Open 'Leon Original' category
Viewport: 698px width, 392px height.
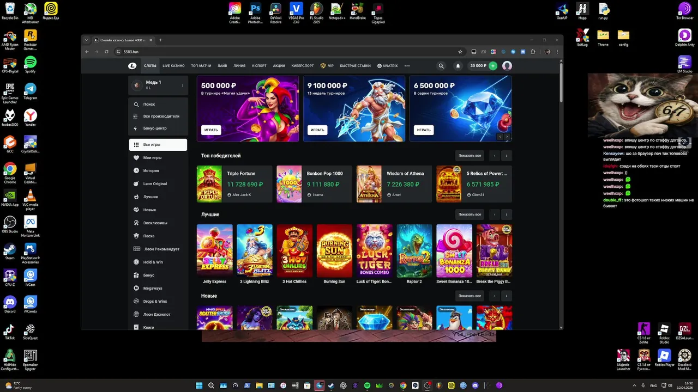158,183
